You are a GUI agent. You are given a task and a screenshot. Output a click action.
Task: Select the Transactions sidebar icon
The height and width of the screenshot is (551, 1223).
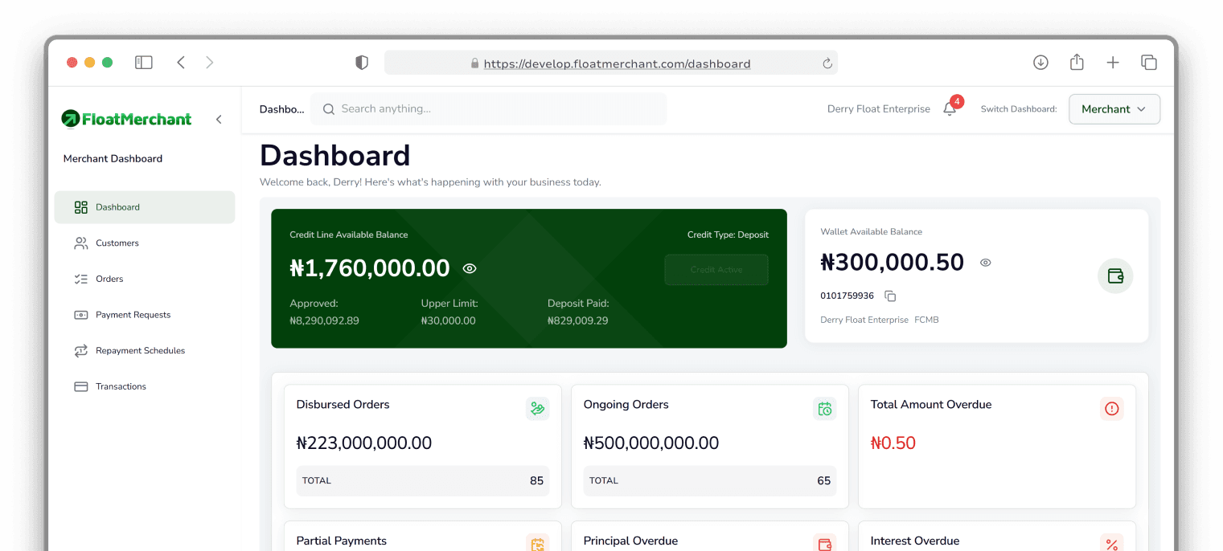pos(80,386)
